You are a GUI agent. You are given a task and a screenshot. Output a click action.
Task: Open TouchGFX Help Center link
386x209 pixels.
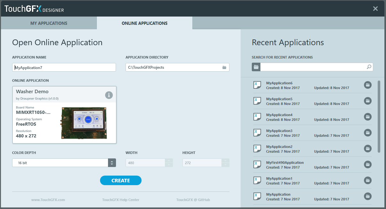[x=121, y=200]
